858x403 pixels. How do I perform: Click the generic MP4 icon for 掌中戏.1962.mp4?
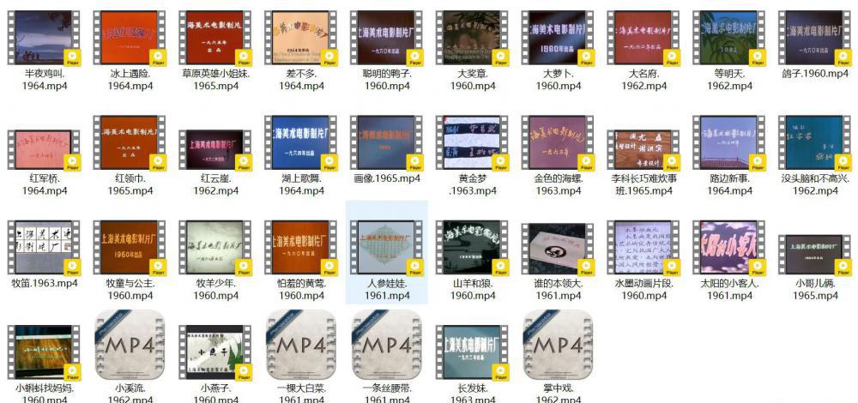pos(559,345)
